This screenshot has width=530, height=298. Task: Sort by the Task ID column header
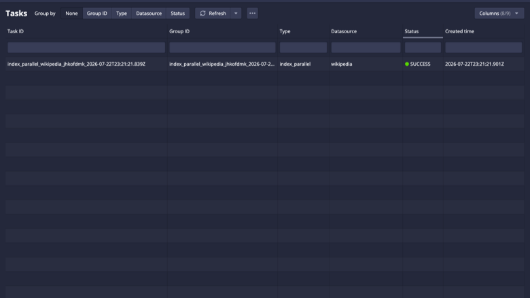pos(16,31)
